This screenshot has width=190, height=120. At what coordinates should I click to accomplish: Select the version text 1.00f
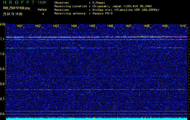42,2
